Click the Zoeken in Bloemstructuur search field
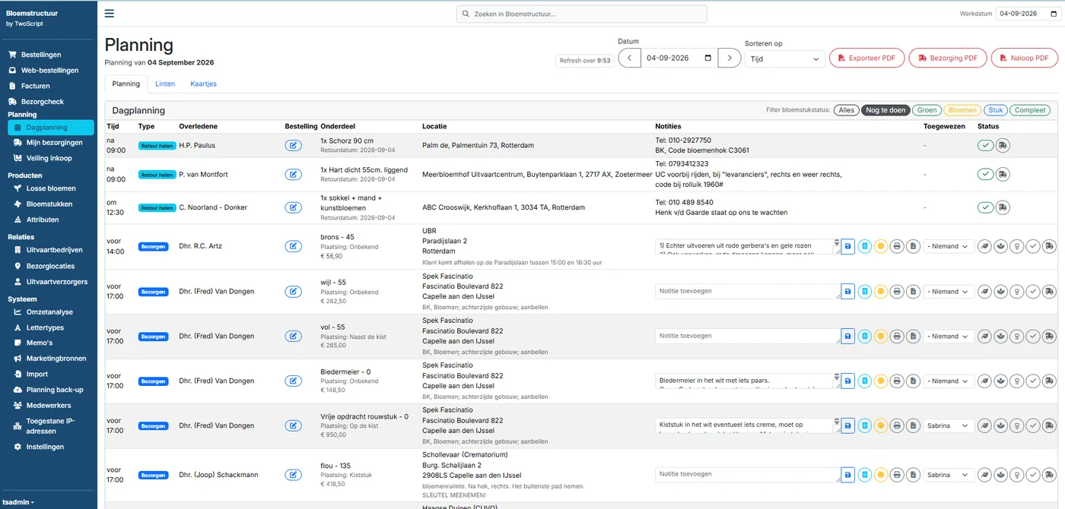This screenshot has height=509, width=1065. click(x=582, y=14)
